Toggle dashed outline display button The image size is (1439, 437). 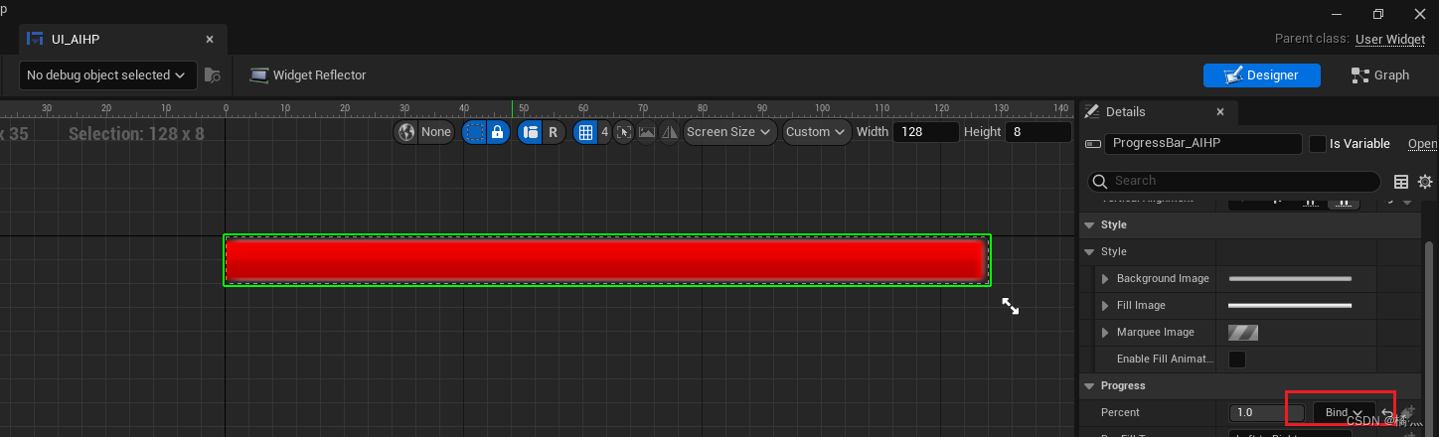(475, 131)
